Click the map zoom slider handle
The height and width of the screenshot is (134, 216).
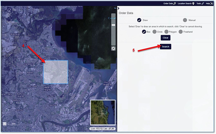click(x=114, y=25)
